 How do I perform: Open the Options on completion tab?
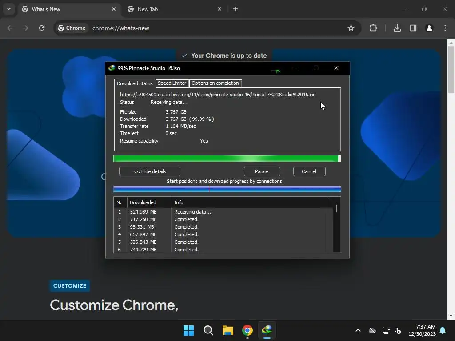tap(216, 83)
